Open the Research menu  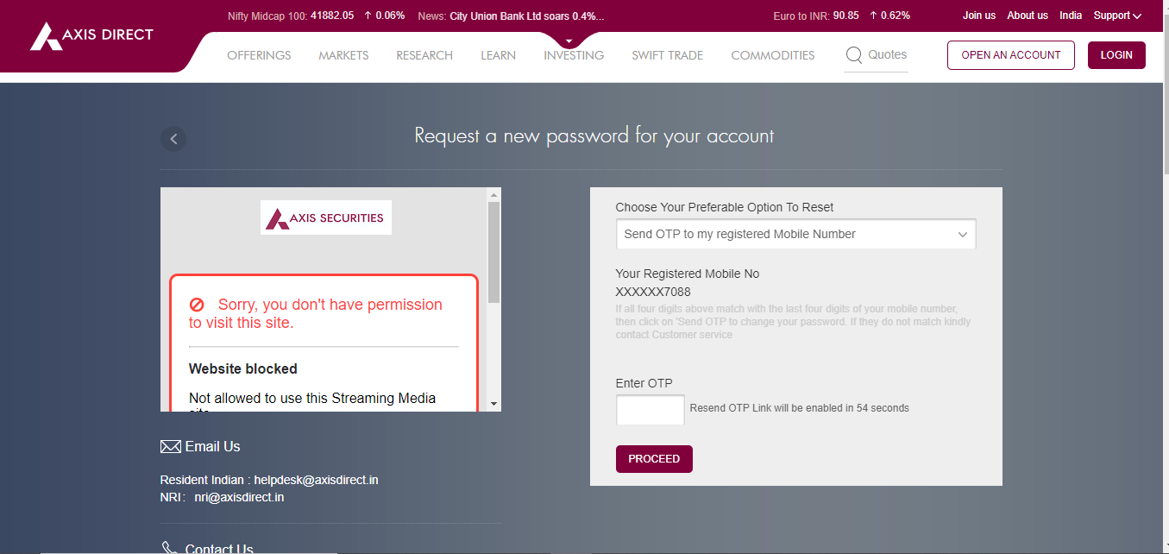(x=424, y=55)
